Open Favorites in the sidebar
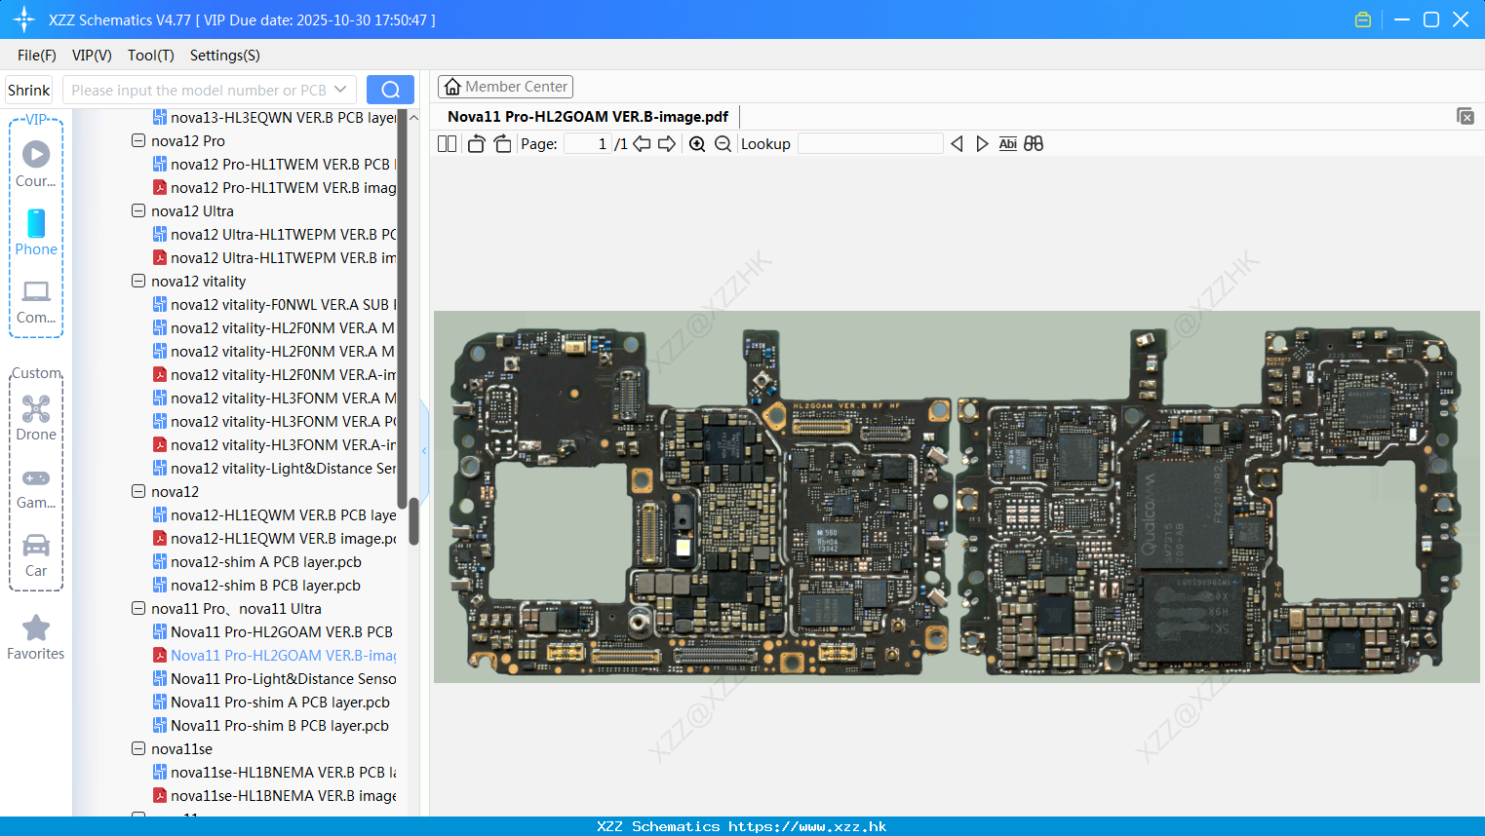This screenshot has height=836, width=1485. coord(36,637)
